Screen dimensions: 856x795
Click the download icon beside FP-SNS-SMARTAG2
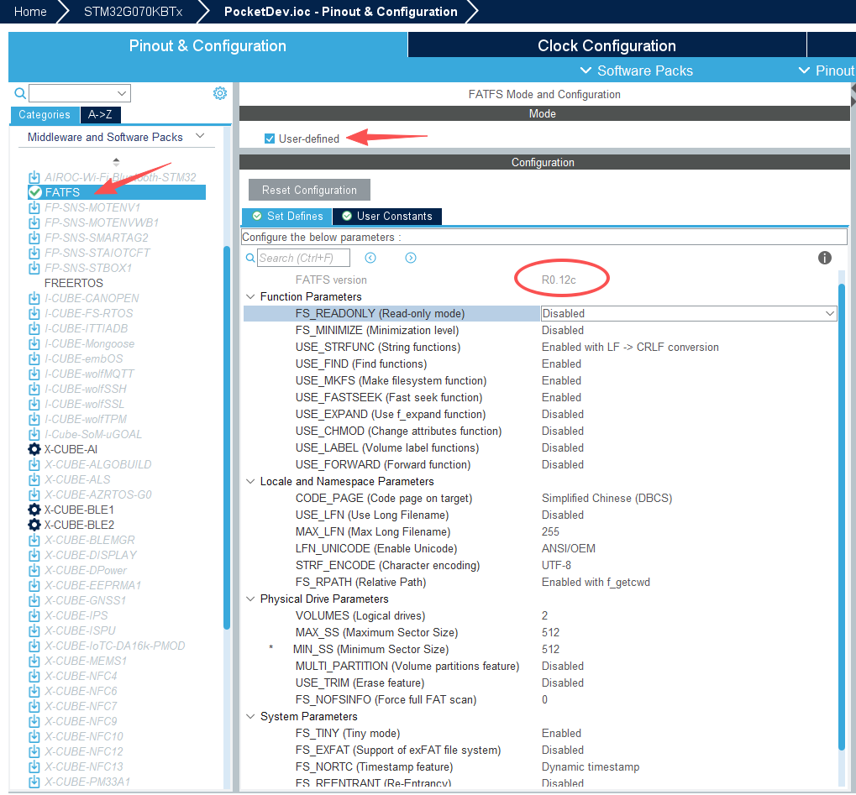(x=34, y=238)
